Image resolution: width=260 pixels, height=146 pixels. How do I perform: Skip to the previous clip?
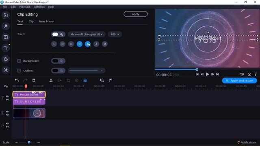[197, 74]
